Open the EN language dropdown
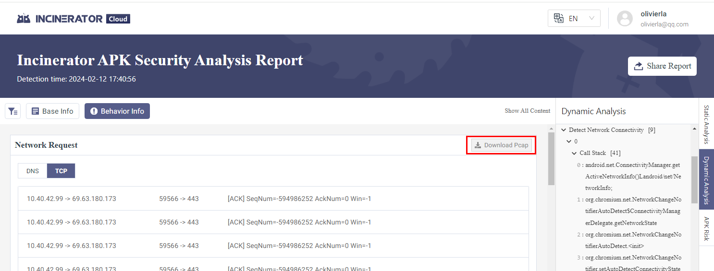Image resolution: width=714 pixels, height=271 pixels. pyautogui.click(x=574, y=19)
